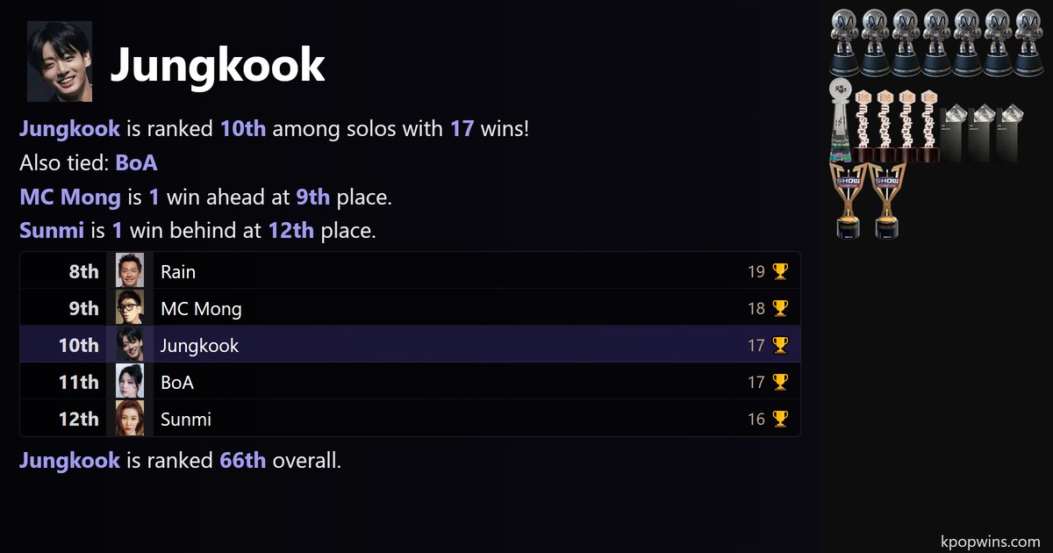
Task: Click the gold trophy icon in Rain's row
Action: point(780,272)
